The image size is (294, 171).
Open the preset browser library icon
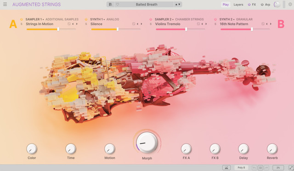point(111,4)
